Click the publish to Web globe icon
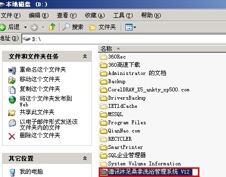Viewport: 226px width, 177px height. pyautogui.click(x=12, y=100)
